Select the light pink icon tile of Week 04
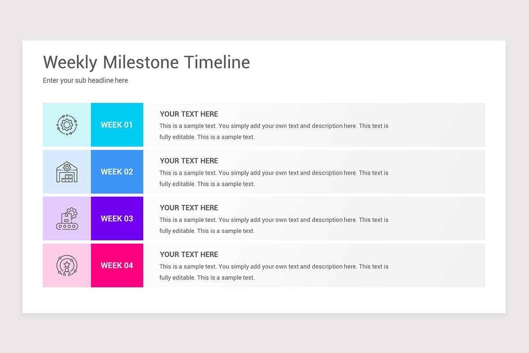This screenshot has width=529, height=353. [x=67, y=265]
